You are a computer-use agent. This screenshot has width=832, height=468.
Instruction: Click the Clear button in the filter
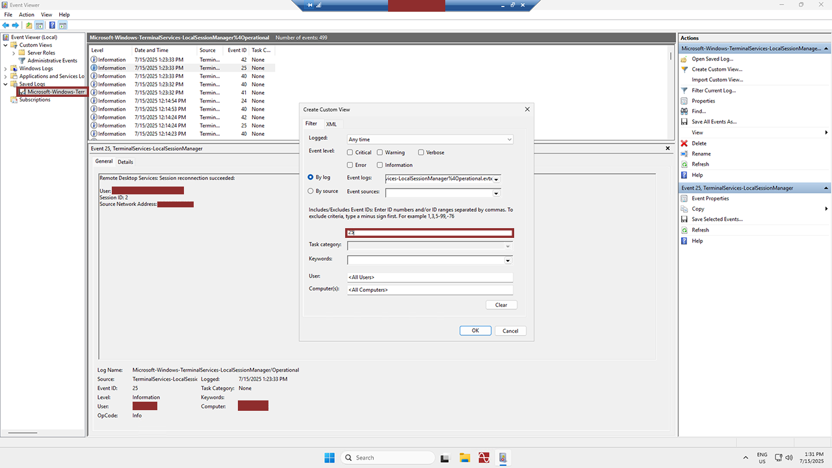tap(501, 305)
